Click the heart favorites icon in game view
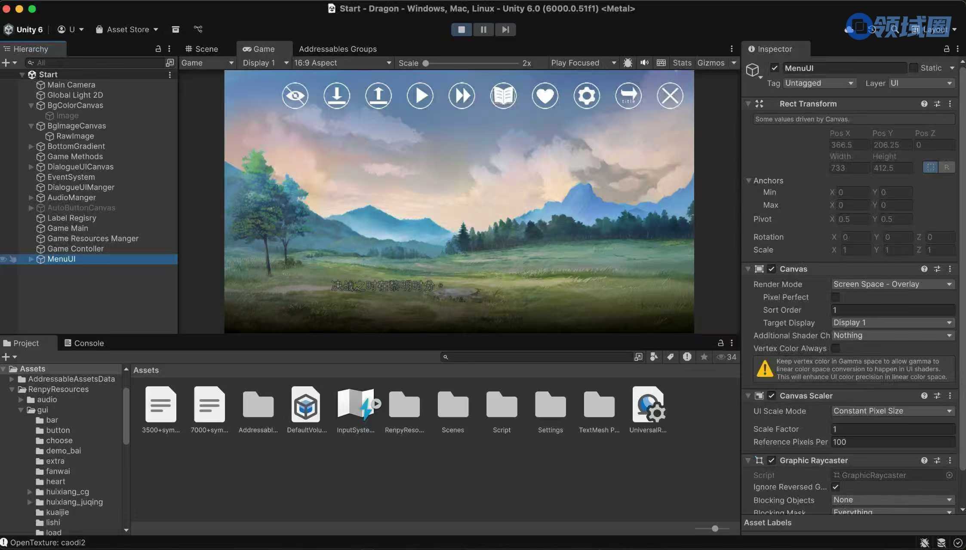Image resolution: width=966 pixels, height=550 pixels. pos(545,95)
